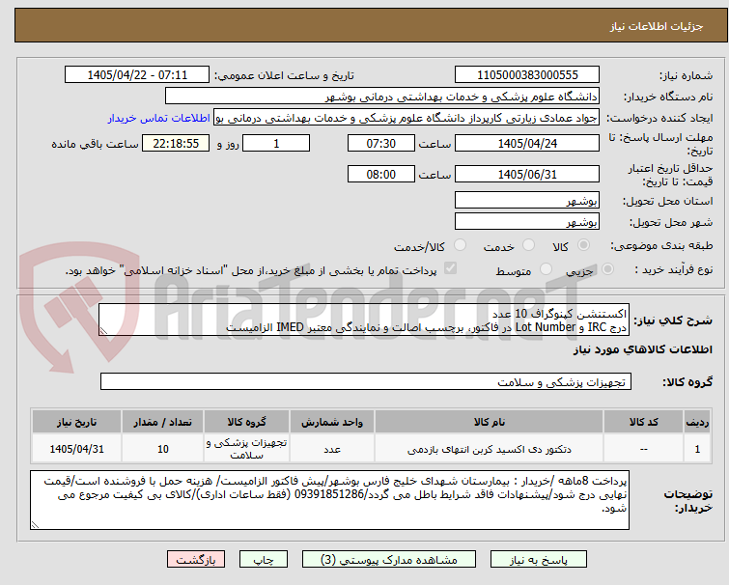Click the row number cell 1
The width and height of the screenshot is (729, 585).
[x=697, y=449]
